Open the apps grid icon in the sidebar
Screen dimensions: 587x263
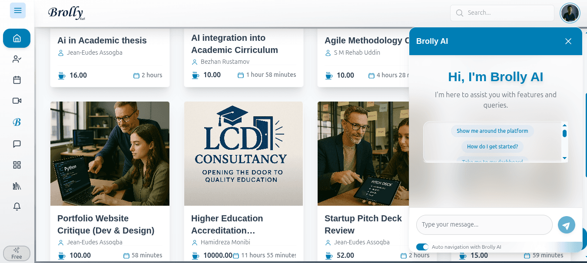pyautogui.click(x=17, y=165)
